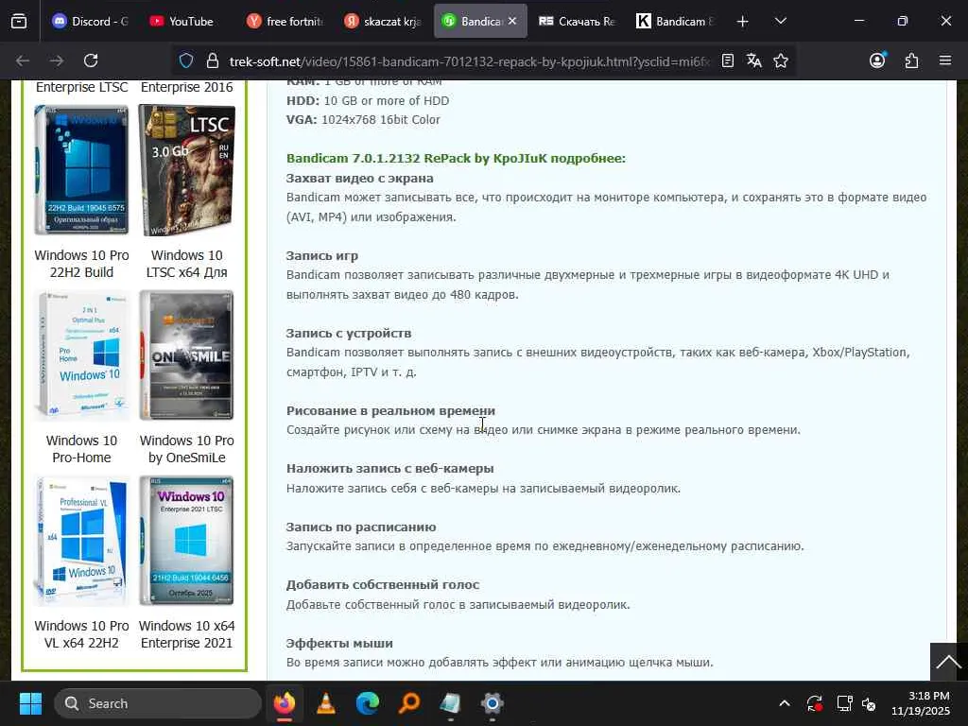Go back to previous page
The height and width of the screenshot is (726, 968).
[23, 60]
